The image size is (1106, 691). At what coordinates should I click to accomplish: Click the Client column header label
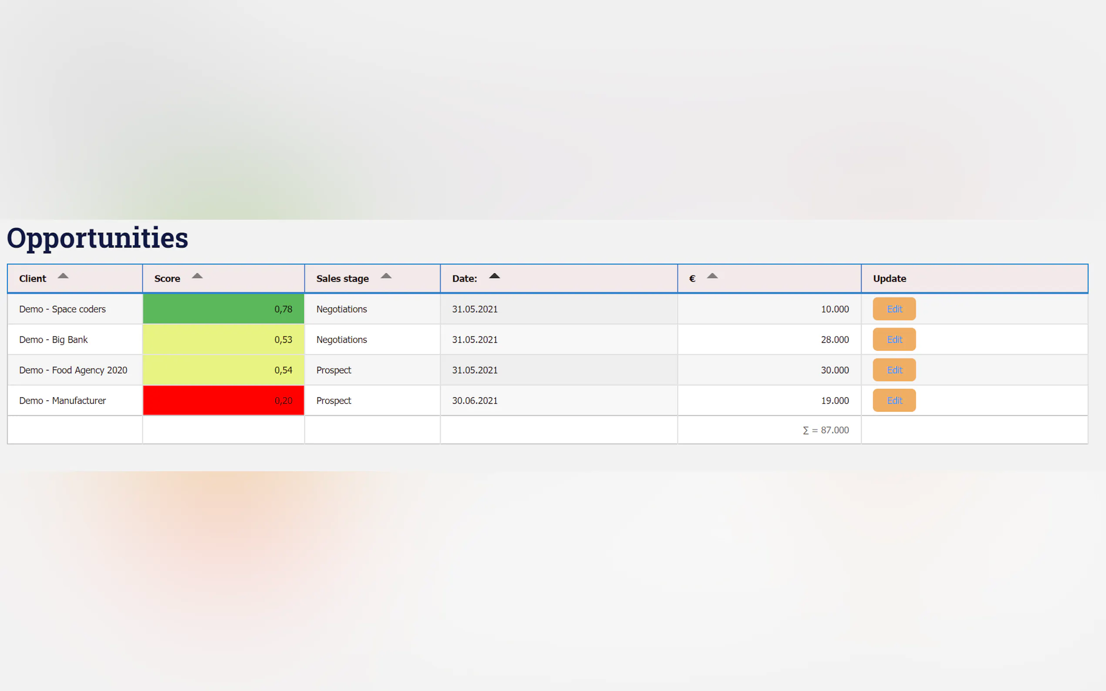coord(33,278)
